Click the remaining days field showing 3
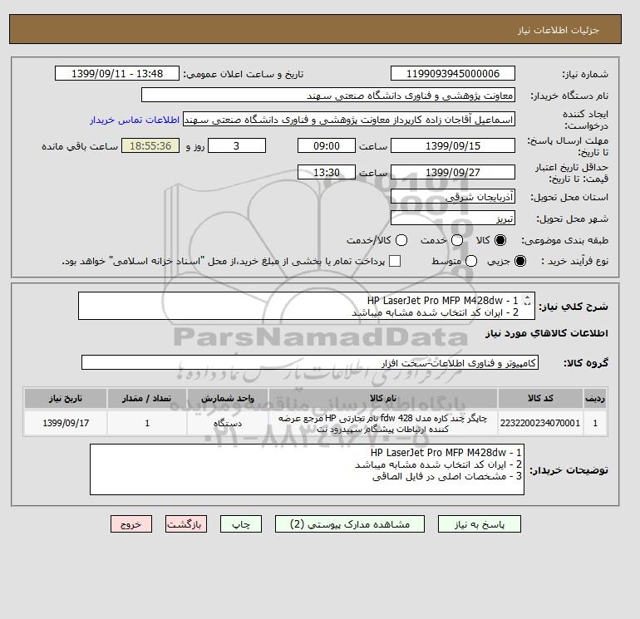 237,145
